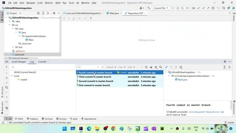Click the Git Push arrow icon
The image size is (236, 133).
(208, 8)
